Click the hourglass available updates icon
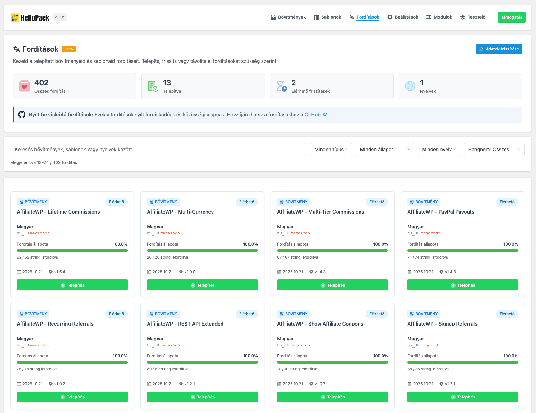Image resolution: width=536 pixels, height=413 pixels. click(282, 86)
